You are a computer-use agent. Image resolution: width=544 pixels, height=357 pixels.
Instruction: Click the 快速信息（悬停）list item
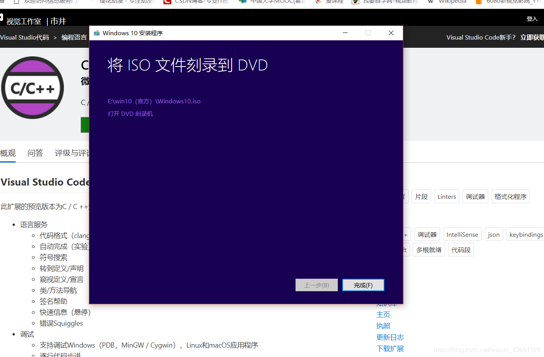tap(65, 312)
